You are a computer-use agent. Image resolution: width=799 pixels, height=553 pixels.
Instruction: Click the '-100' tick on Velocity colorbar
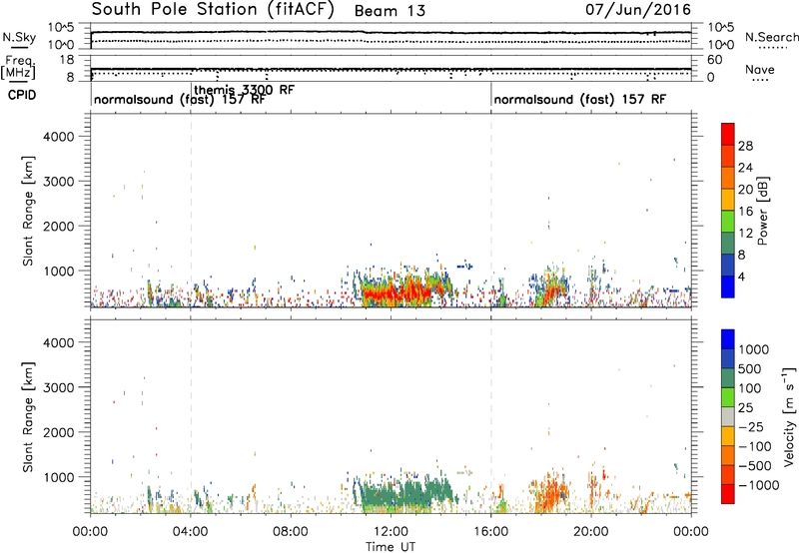[754, 446]
